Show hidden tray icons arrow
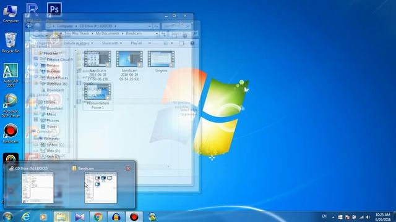 [333, 217]
